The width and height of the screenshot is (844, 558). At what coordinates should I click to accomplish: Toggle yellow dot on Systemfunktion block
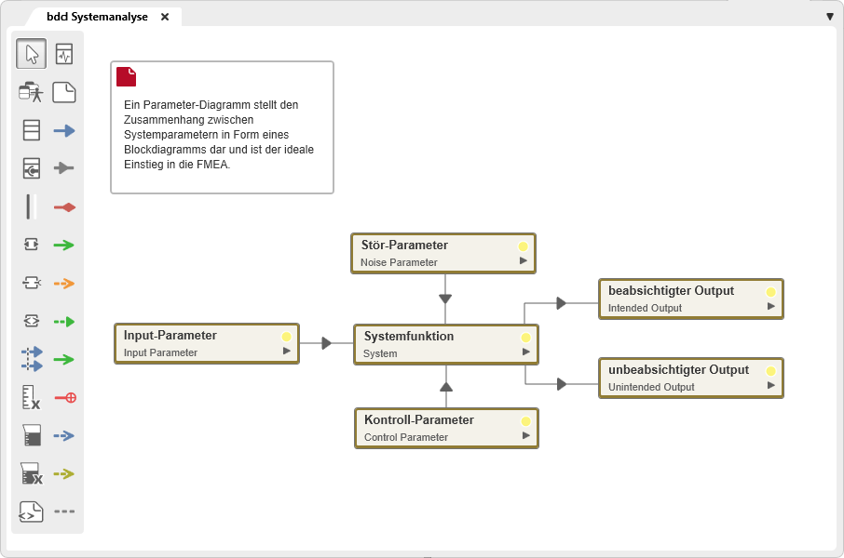tap(526, 338)
